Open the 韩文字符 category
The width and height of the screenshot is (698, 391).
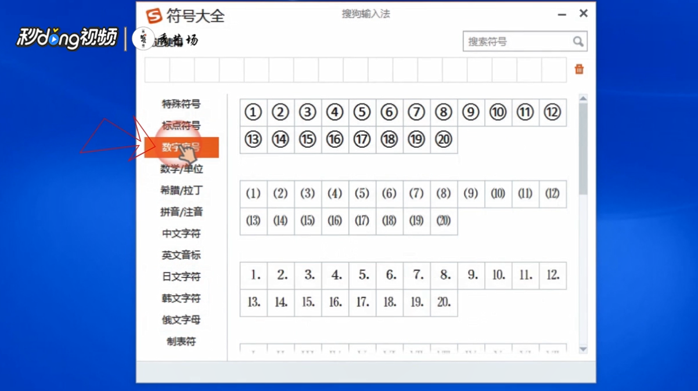tap(181, 298)
